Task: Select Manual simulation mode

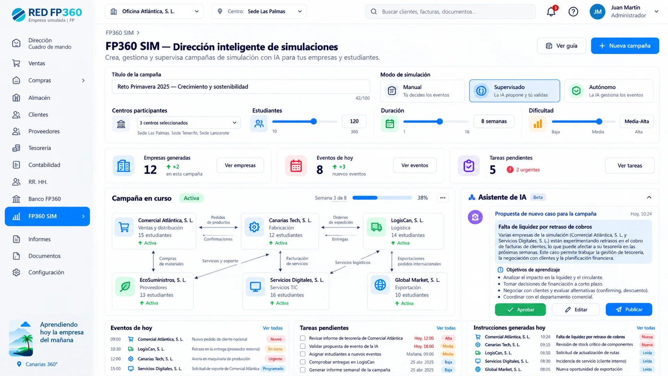Action: [422, 91]
